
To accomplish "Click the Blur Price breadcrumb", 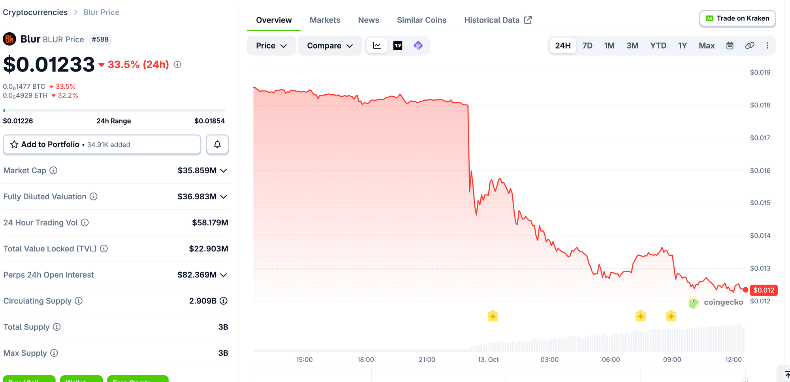I will click(101, 12).
